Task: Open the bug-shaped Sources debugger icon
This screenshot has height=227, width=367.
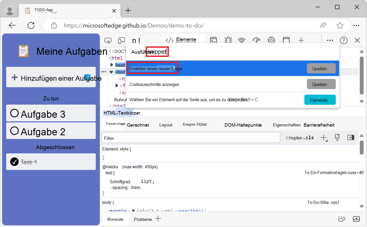Action: point(228,40)
